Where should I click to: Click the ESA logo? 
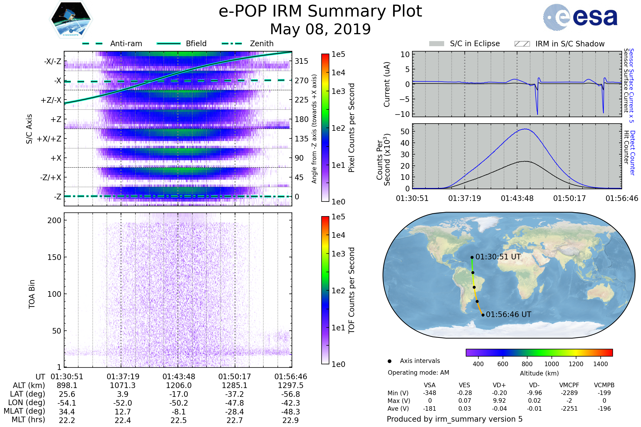(580, 17)
